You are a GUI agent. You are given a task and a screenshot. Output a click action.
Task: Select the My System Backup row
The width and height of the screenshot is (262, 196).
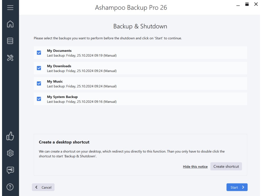[143, 99]
